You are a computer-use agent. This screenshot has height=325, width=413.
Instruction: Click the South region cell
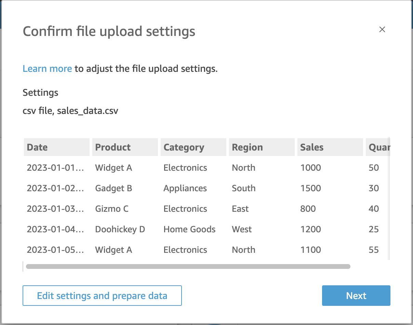point(243,188)
